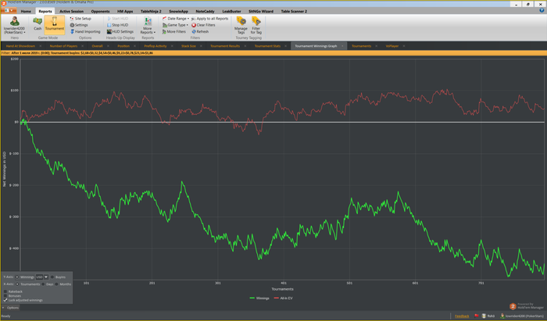Apply filters to all reports
The image size is (547, 321).
pos(209,19)
